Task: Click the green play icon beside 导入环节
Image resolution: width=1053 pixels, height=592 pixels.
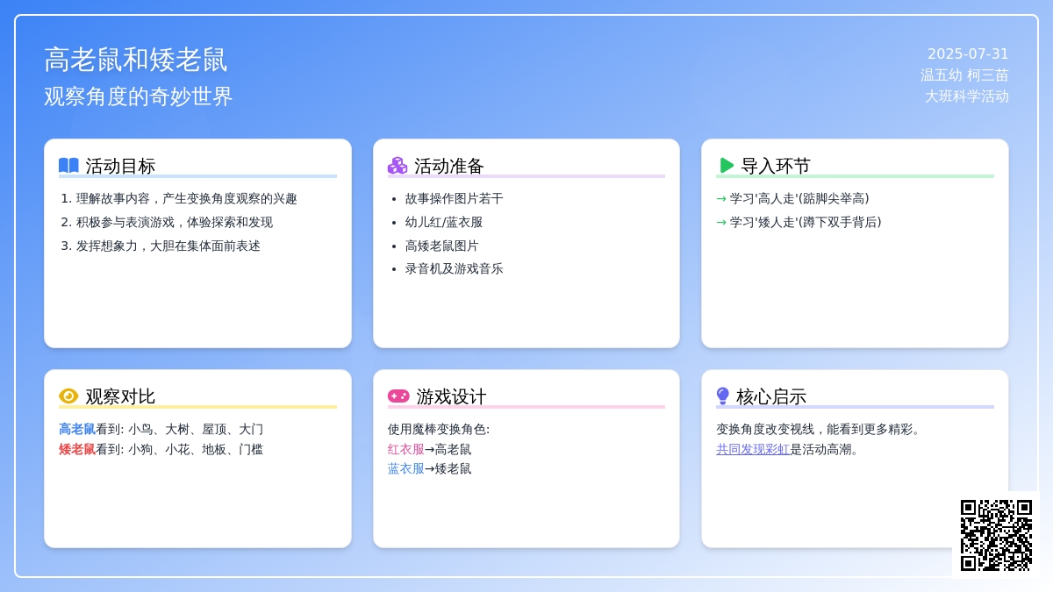Action: click(x=727, y=166)
